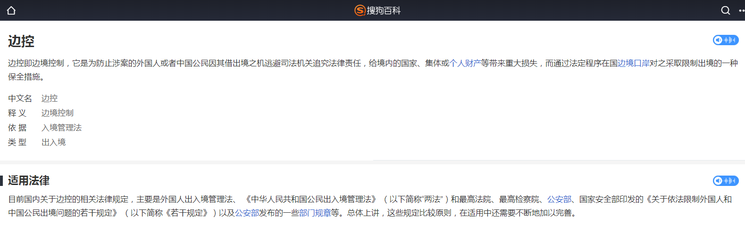Click the 边控 value next to 中文名
This screenshot has width=745, height=225.
click(x=50, y=98)
